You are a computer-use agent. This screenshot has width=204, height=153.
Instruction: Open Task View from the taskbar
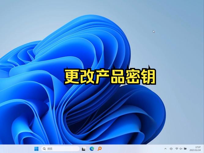[x=84, y=149]
